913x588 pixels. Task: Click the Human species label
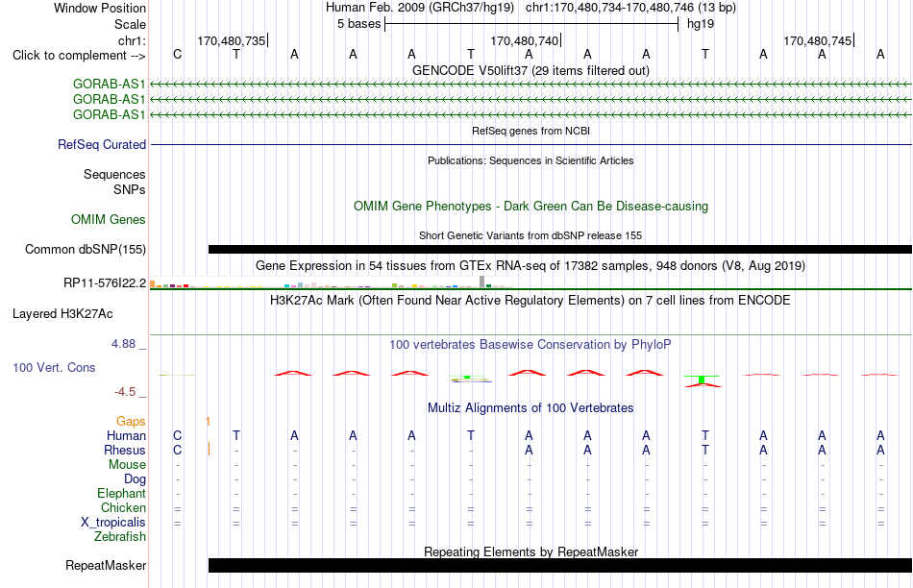coord(126,435)
